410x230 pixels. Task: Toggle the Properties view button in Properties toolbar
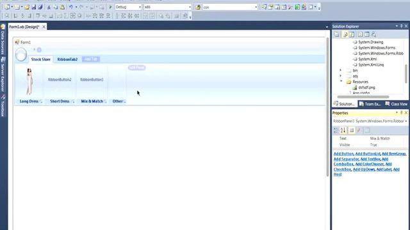point(352,130)
